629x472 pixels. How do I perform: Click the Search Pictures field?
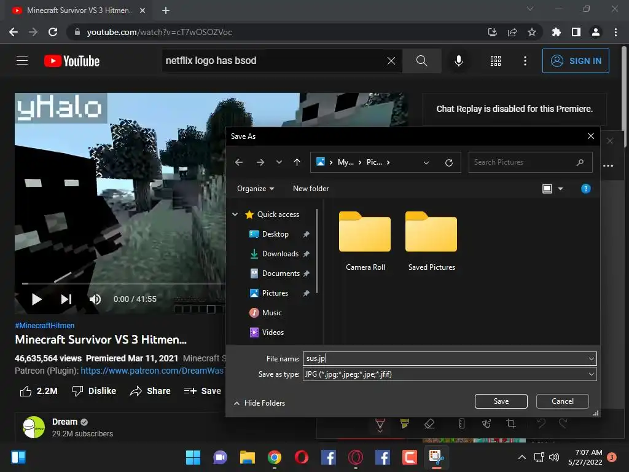click(x=530, y=162)
